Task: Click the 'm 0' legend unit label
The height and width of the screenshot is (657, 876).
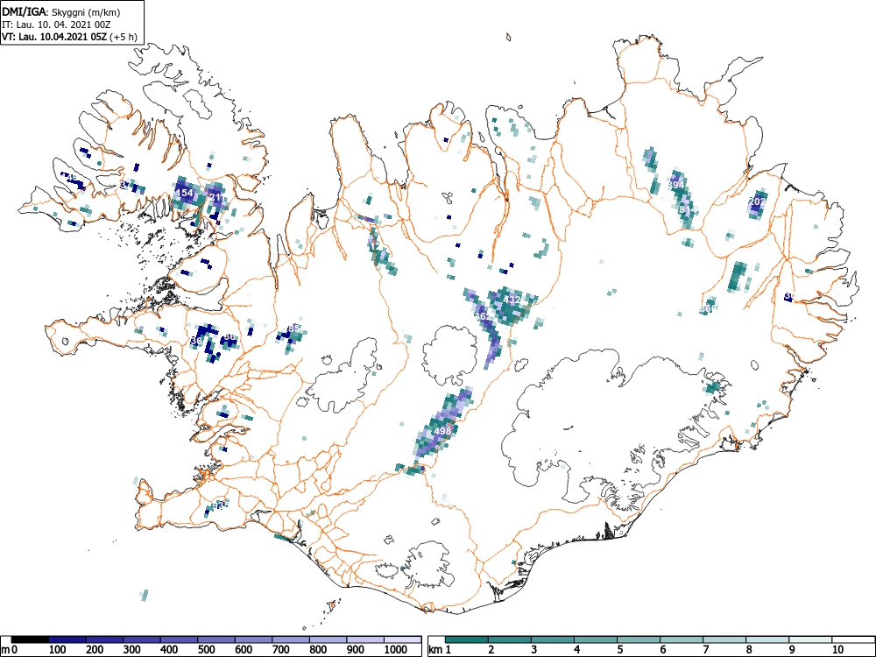Action: tap(10, 650)
